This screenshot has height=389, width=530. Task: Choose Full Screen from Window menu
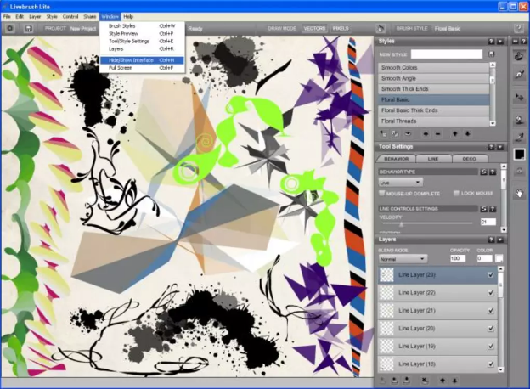point(142,68)
